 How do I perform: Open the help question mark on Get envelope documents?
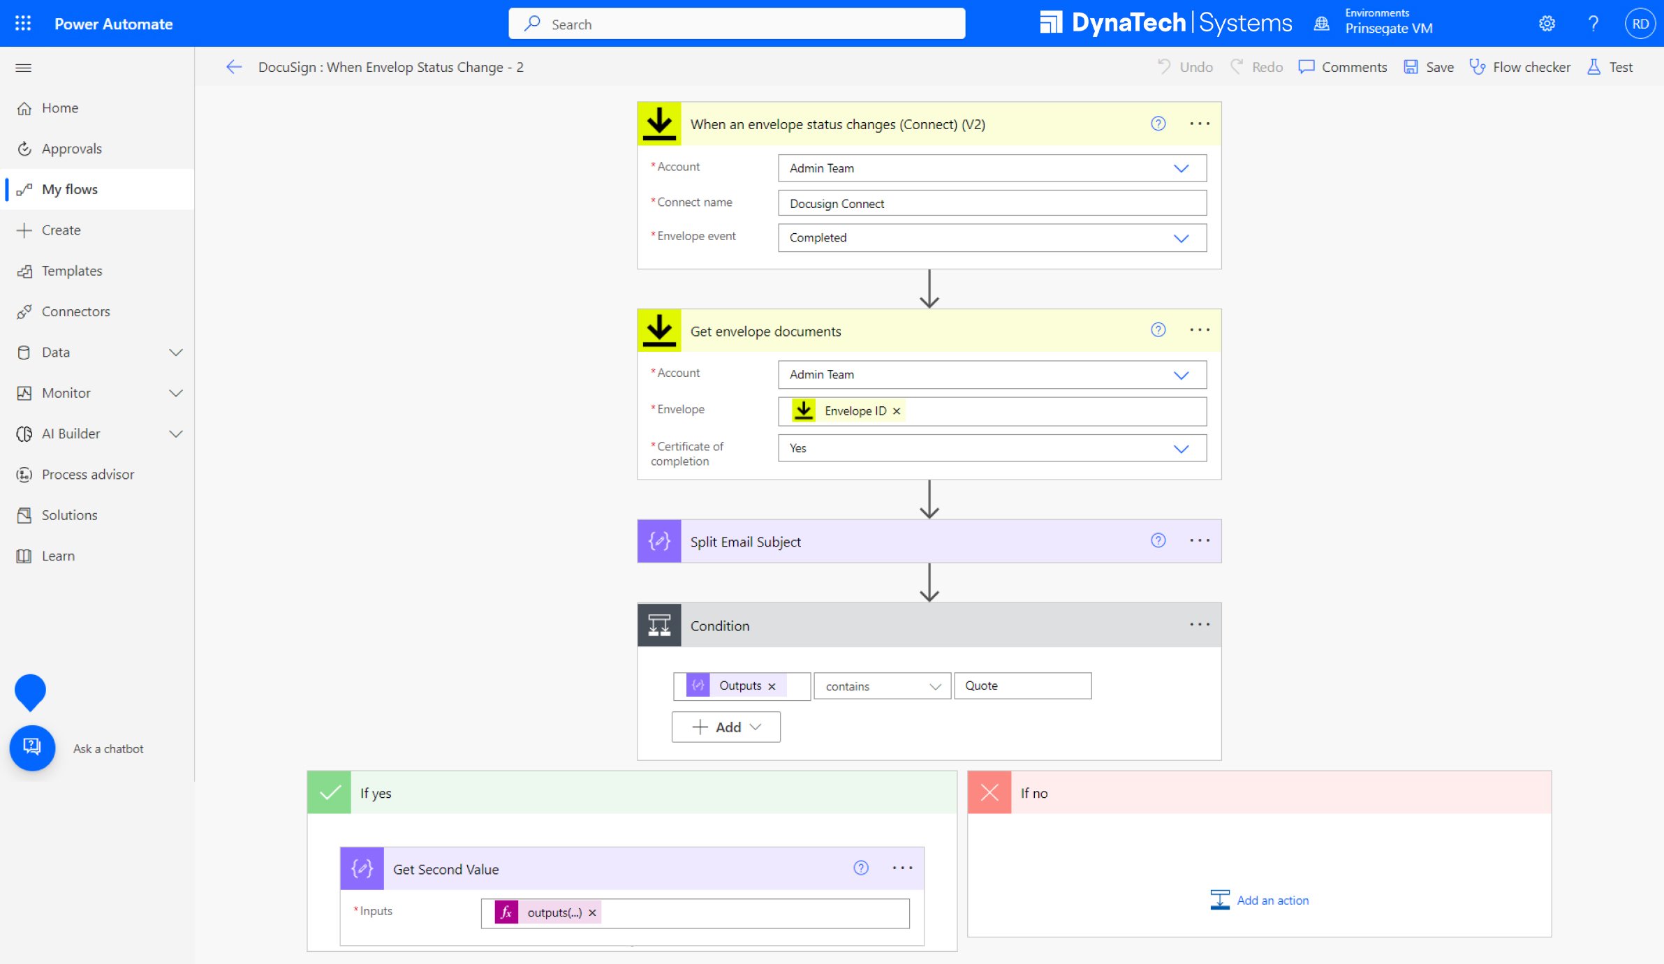point(1158,330)
